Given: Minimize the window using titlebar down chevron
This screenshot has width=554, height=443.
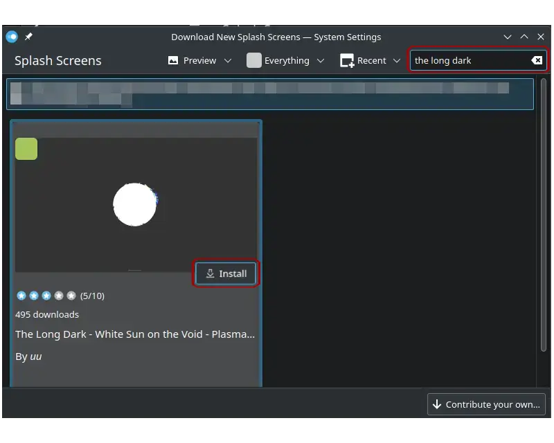Looking at the screenshot, I should pyautogui.click(x=508, y=37).
